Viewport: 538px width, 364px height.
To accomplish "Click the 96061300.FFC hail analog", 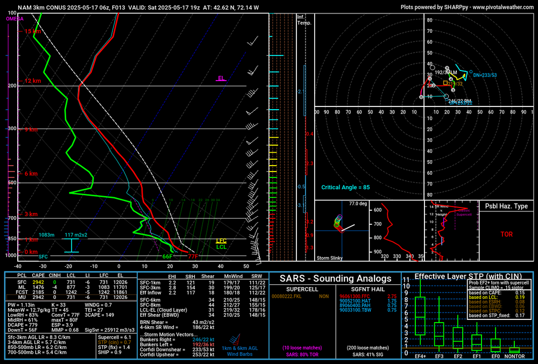I will point(355,296).
